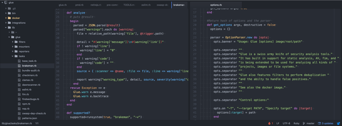Expand the bin folder arrow
The image size is (342, 126).
(6, 13)
